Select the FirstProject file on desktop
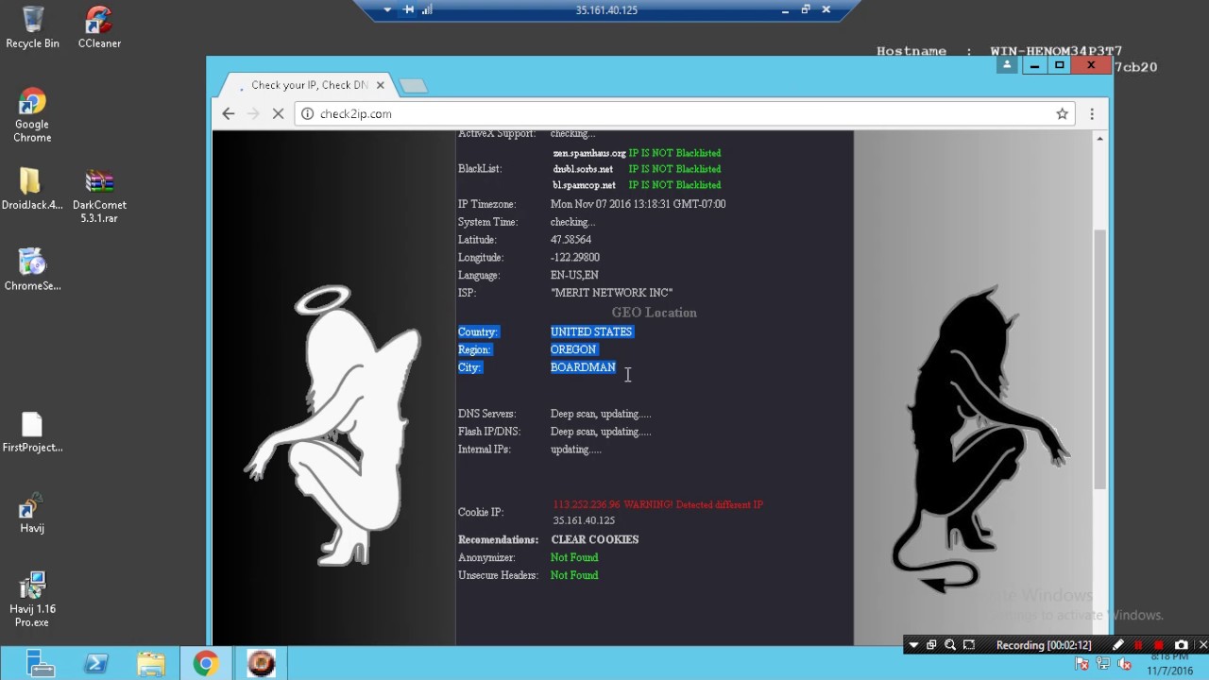 tap(32, 432)
